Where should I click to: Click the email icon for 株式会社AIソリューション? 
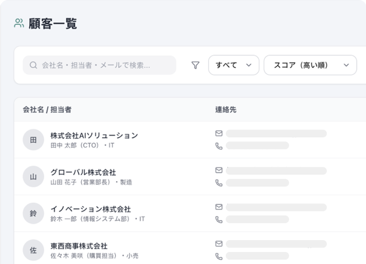tap(219, 133)
